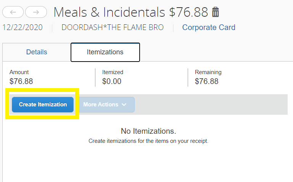Click the $76.88 value under Remaining
This screenshot has height=182, width=293.
point(206,81)
